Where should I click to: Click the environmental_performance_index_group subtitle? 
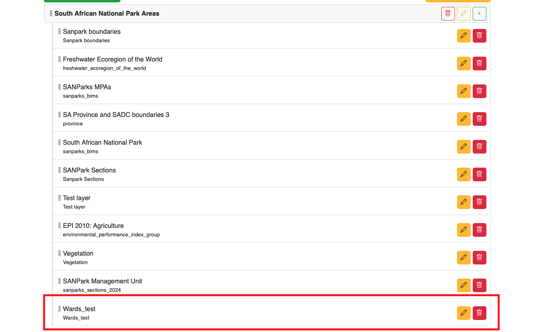[111, 235]
